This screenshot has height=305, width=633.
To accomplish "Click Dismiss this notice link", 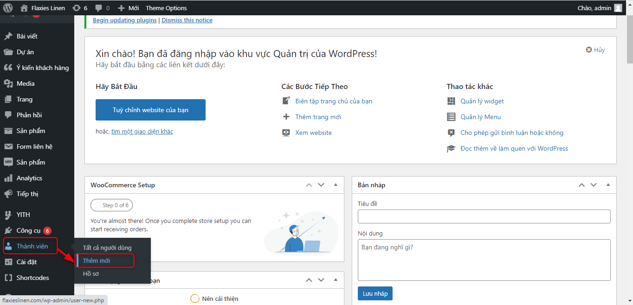I will coord(187,20).
